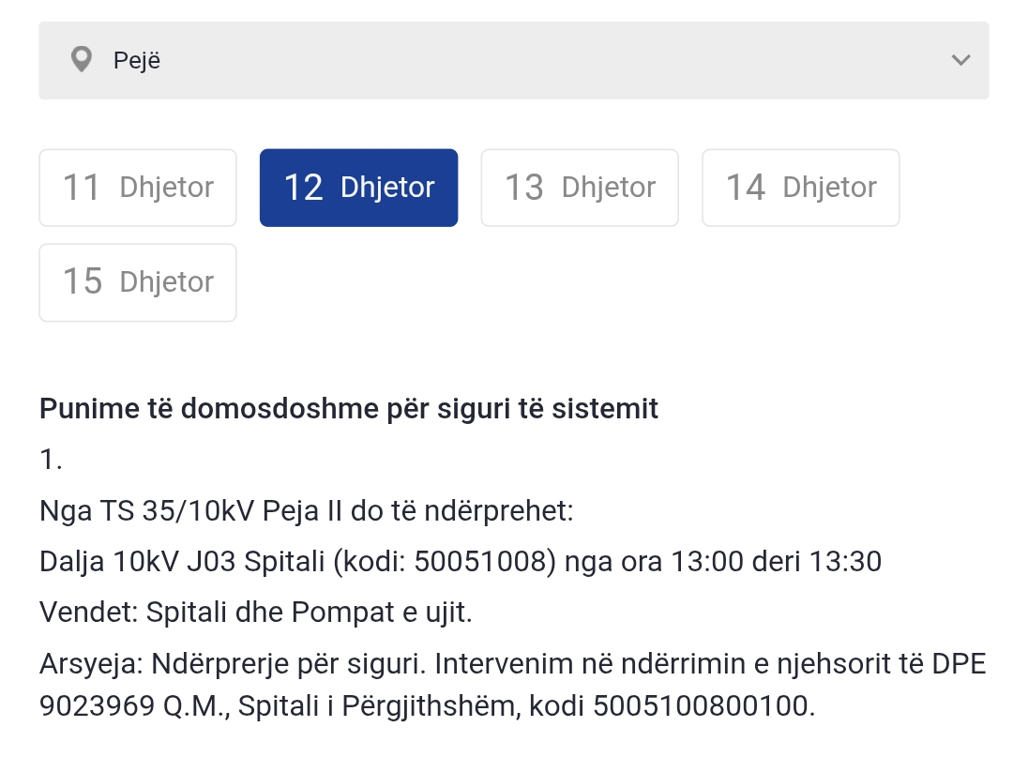Switch to 13 Dhjetor date
Viewport: 1013px width, 772px height.
(580, 188)
